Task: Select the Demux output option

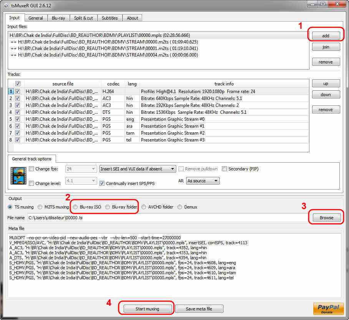Action: tap(180, 207)
